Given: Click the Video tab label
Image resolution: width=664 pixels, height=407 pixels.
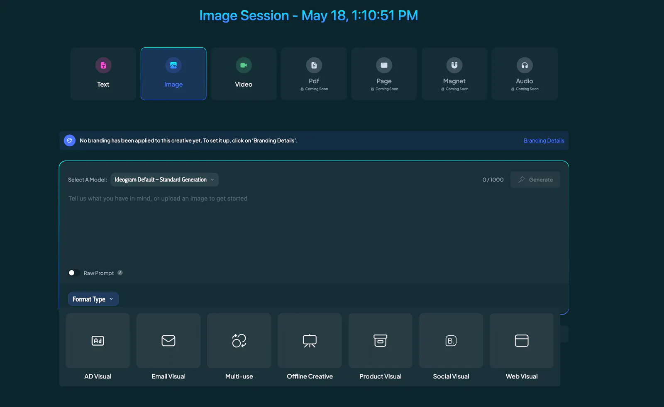Looking at the screenshot, I should click(x=244, y=84).
